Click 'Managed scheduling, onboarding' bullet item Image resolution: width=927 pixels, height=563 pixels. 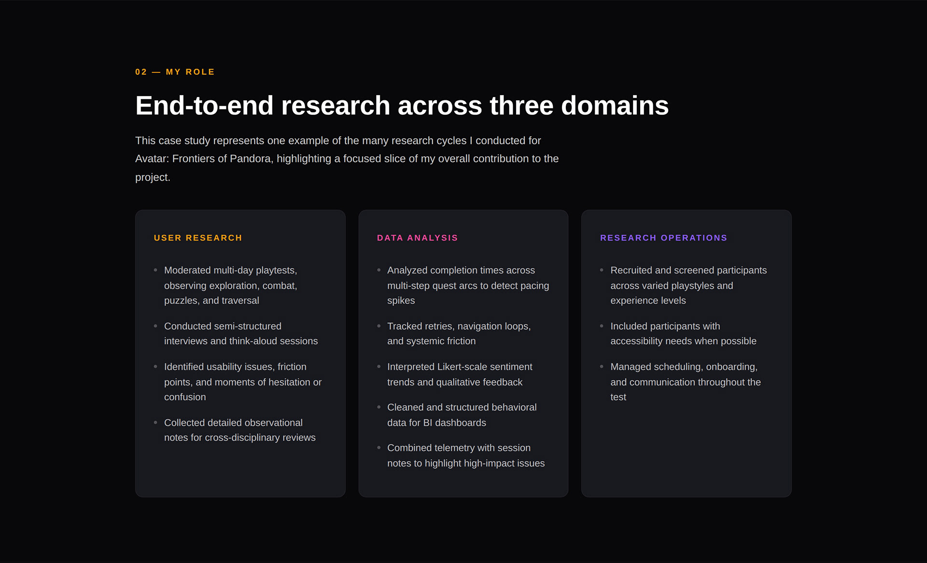pos(685,382)
